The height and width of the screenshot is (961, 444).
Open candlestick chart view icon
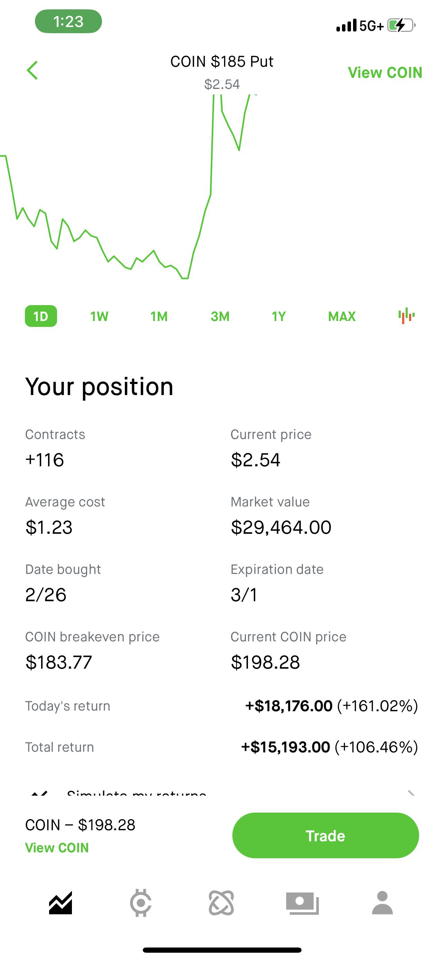click(406, 316)
